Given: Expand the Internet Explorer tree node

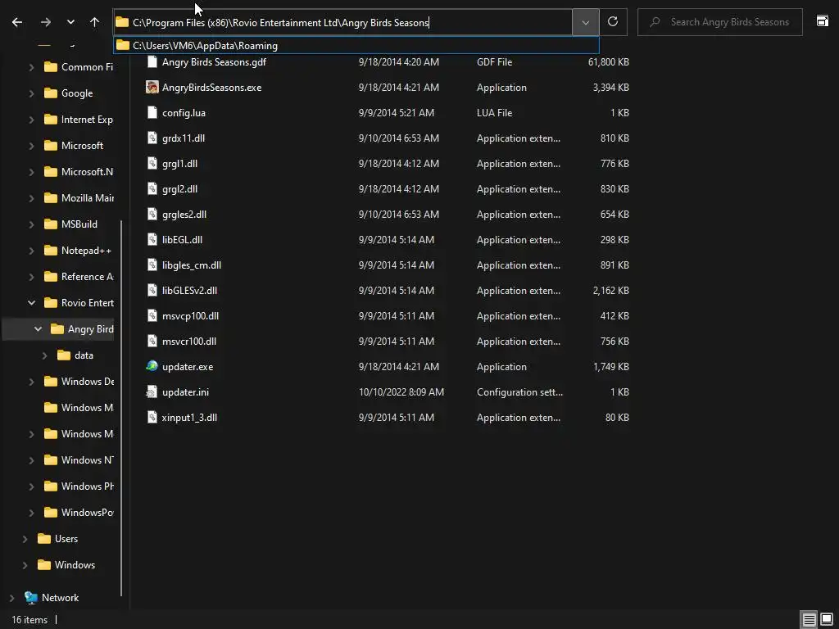Looking at the screenshot, I should 32,120.
